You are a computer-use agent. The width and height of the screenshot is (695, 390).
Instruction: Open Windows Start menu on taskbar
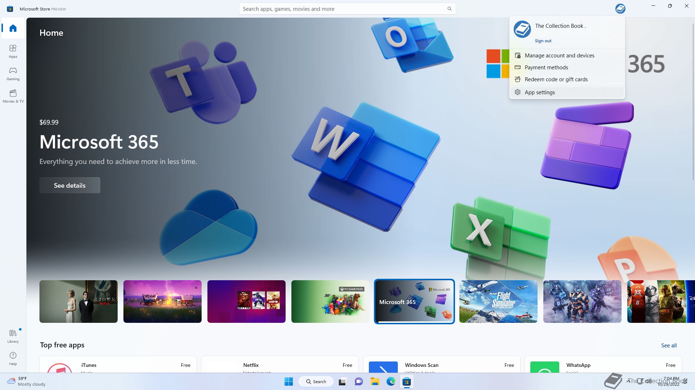[288, 381]
